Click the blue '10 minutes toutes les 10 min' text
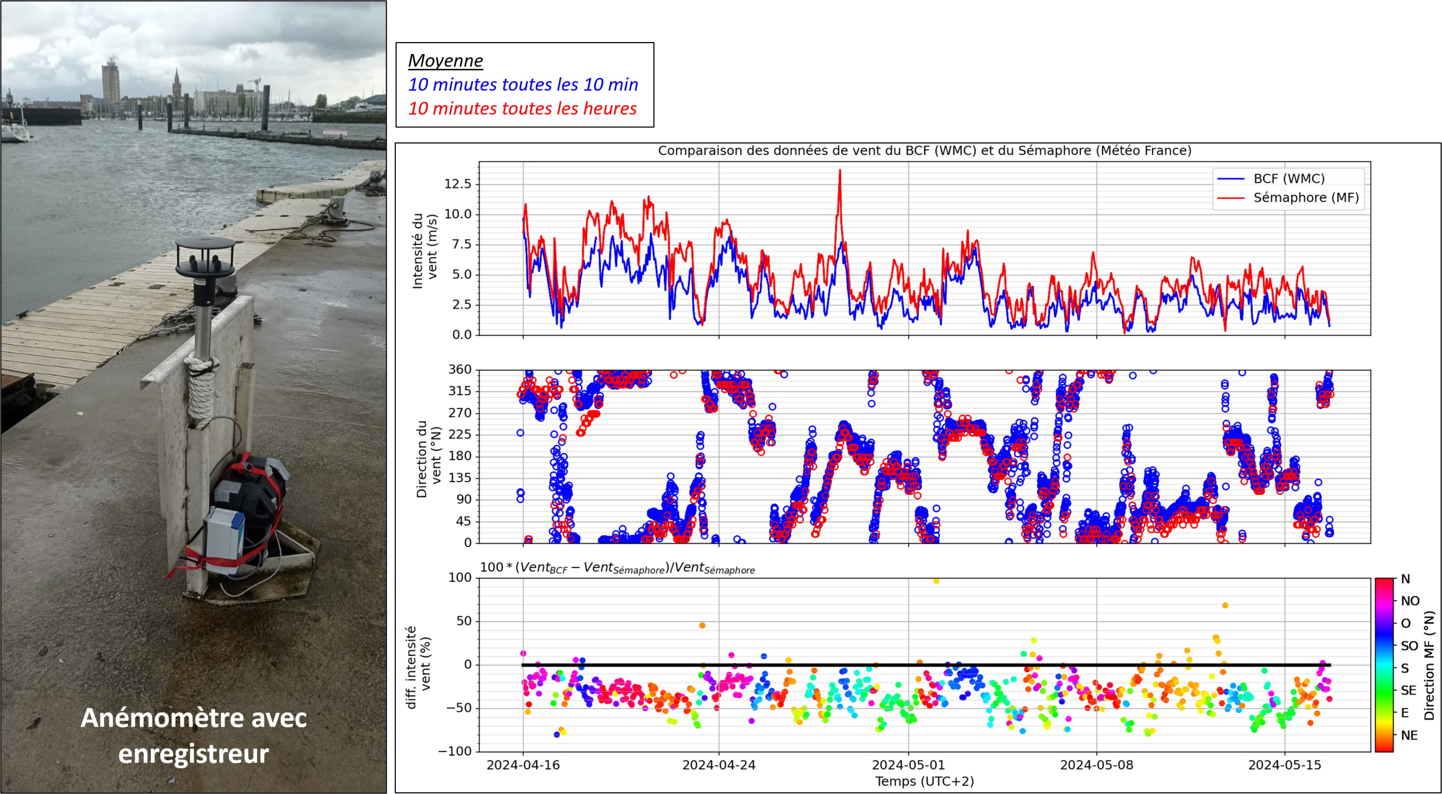Image resolution: width=1442 pixels, height=794 pixels. 523,85
